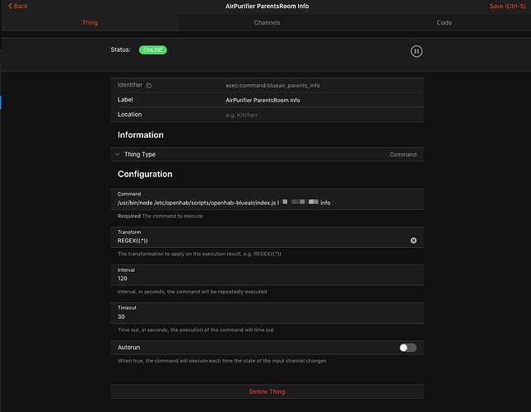This screenshot has height=412, width=531.
Task: Pause the thing using the pause icon
Action: (417, 51)
